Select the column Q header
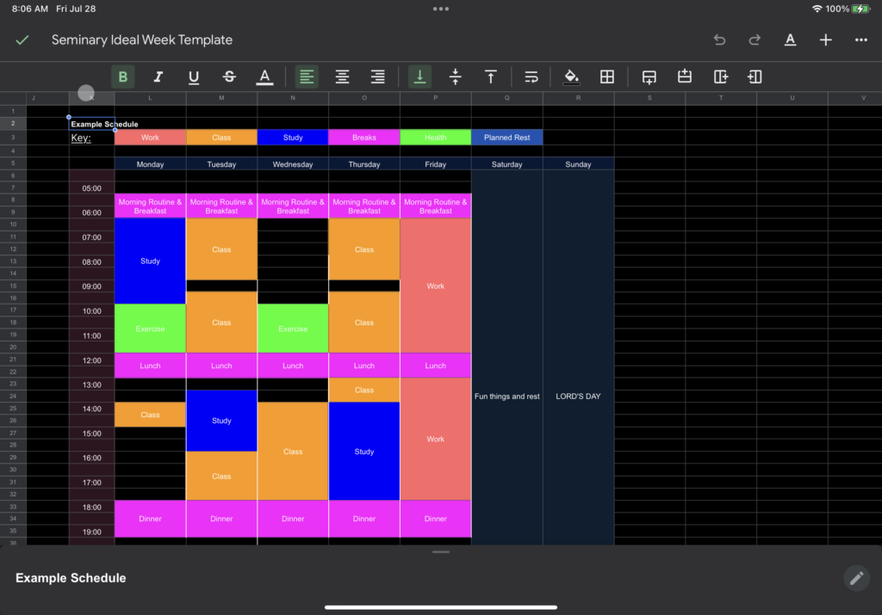Screen dimensions: 882x615 (x=506, y=98)
